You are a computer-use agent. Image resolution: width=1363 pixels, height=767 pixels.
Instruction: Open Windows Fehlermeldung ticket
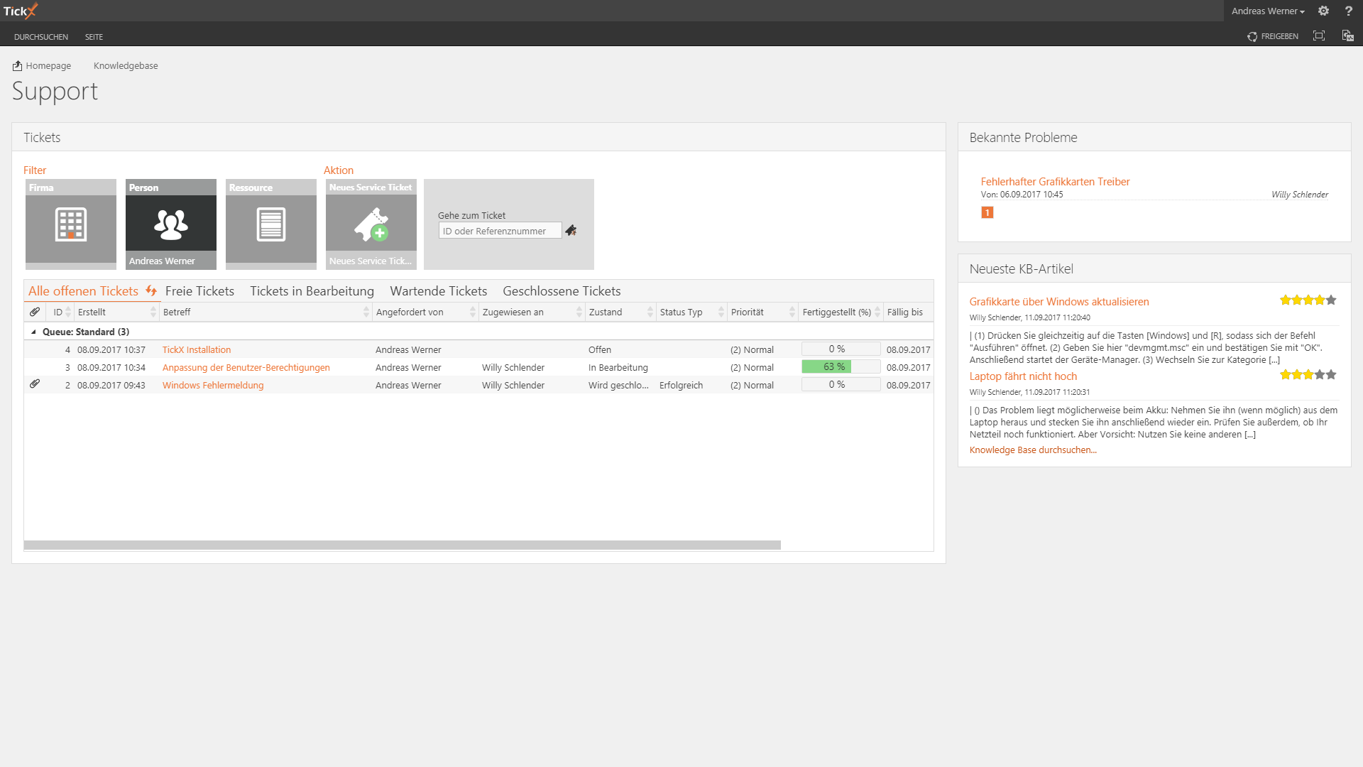click(213, 385)
